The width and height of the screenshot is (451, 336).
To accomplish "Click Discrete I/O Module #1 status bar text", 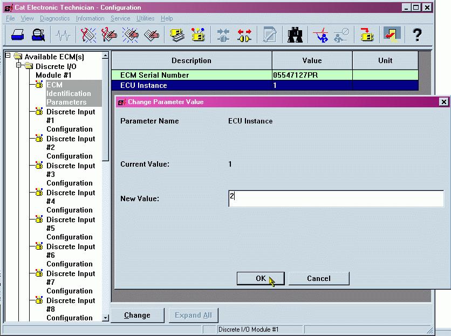I will (x=249, y=330).
